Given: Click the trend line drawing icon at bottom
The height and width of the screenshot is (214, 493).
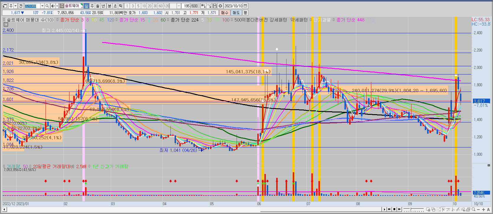Looking at the screenshot, I should 448,209.
